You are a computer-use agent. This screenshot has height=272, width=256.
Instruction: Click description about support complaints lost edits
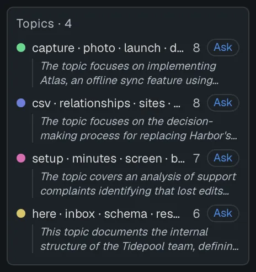pos(138,184)
